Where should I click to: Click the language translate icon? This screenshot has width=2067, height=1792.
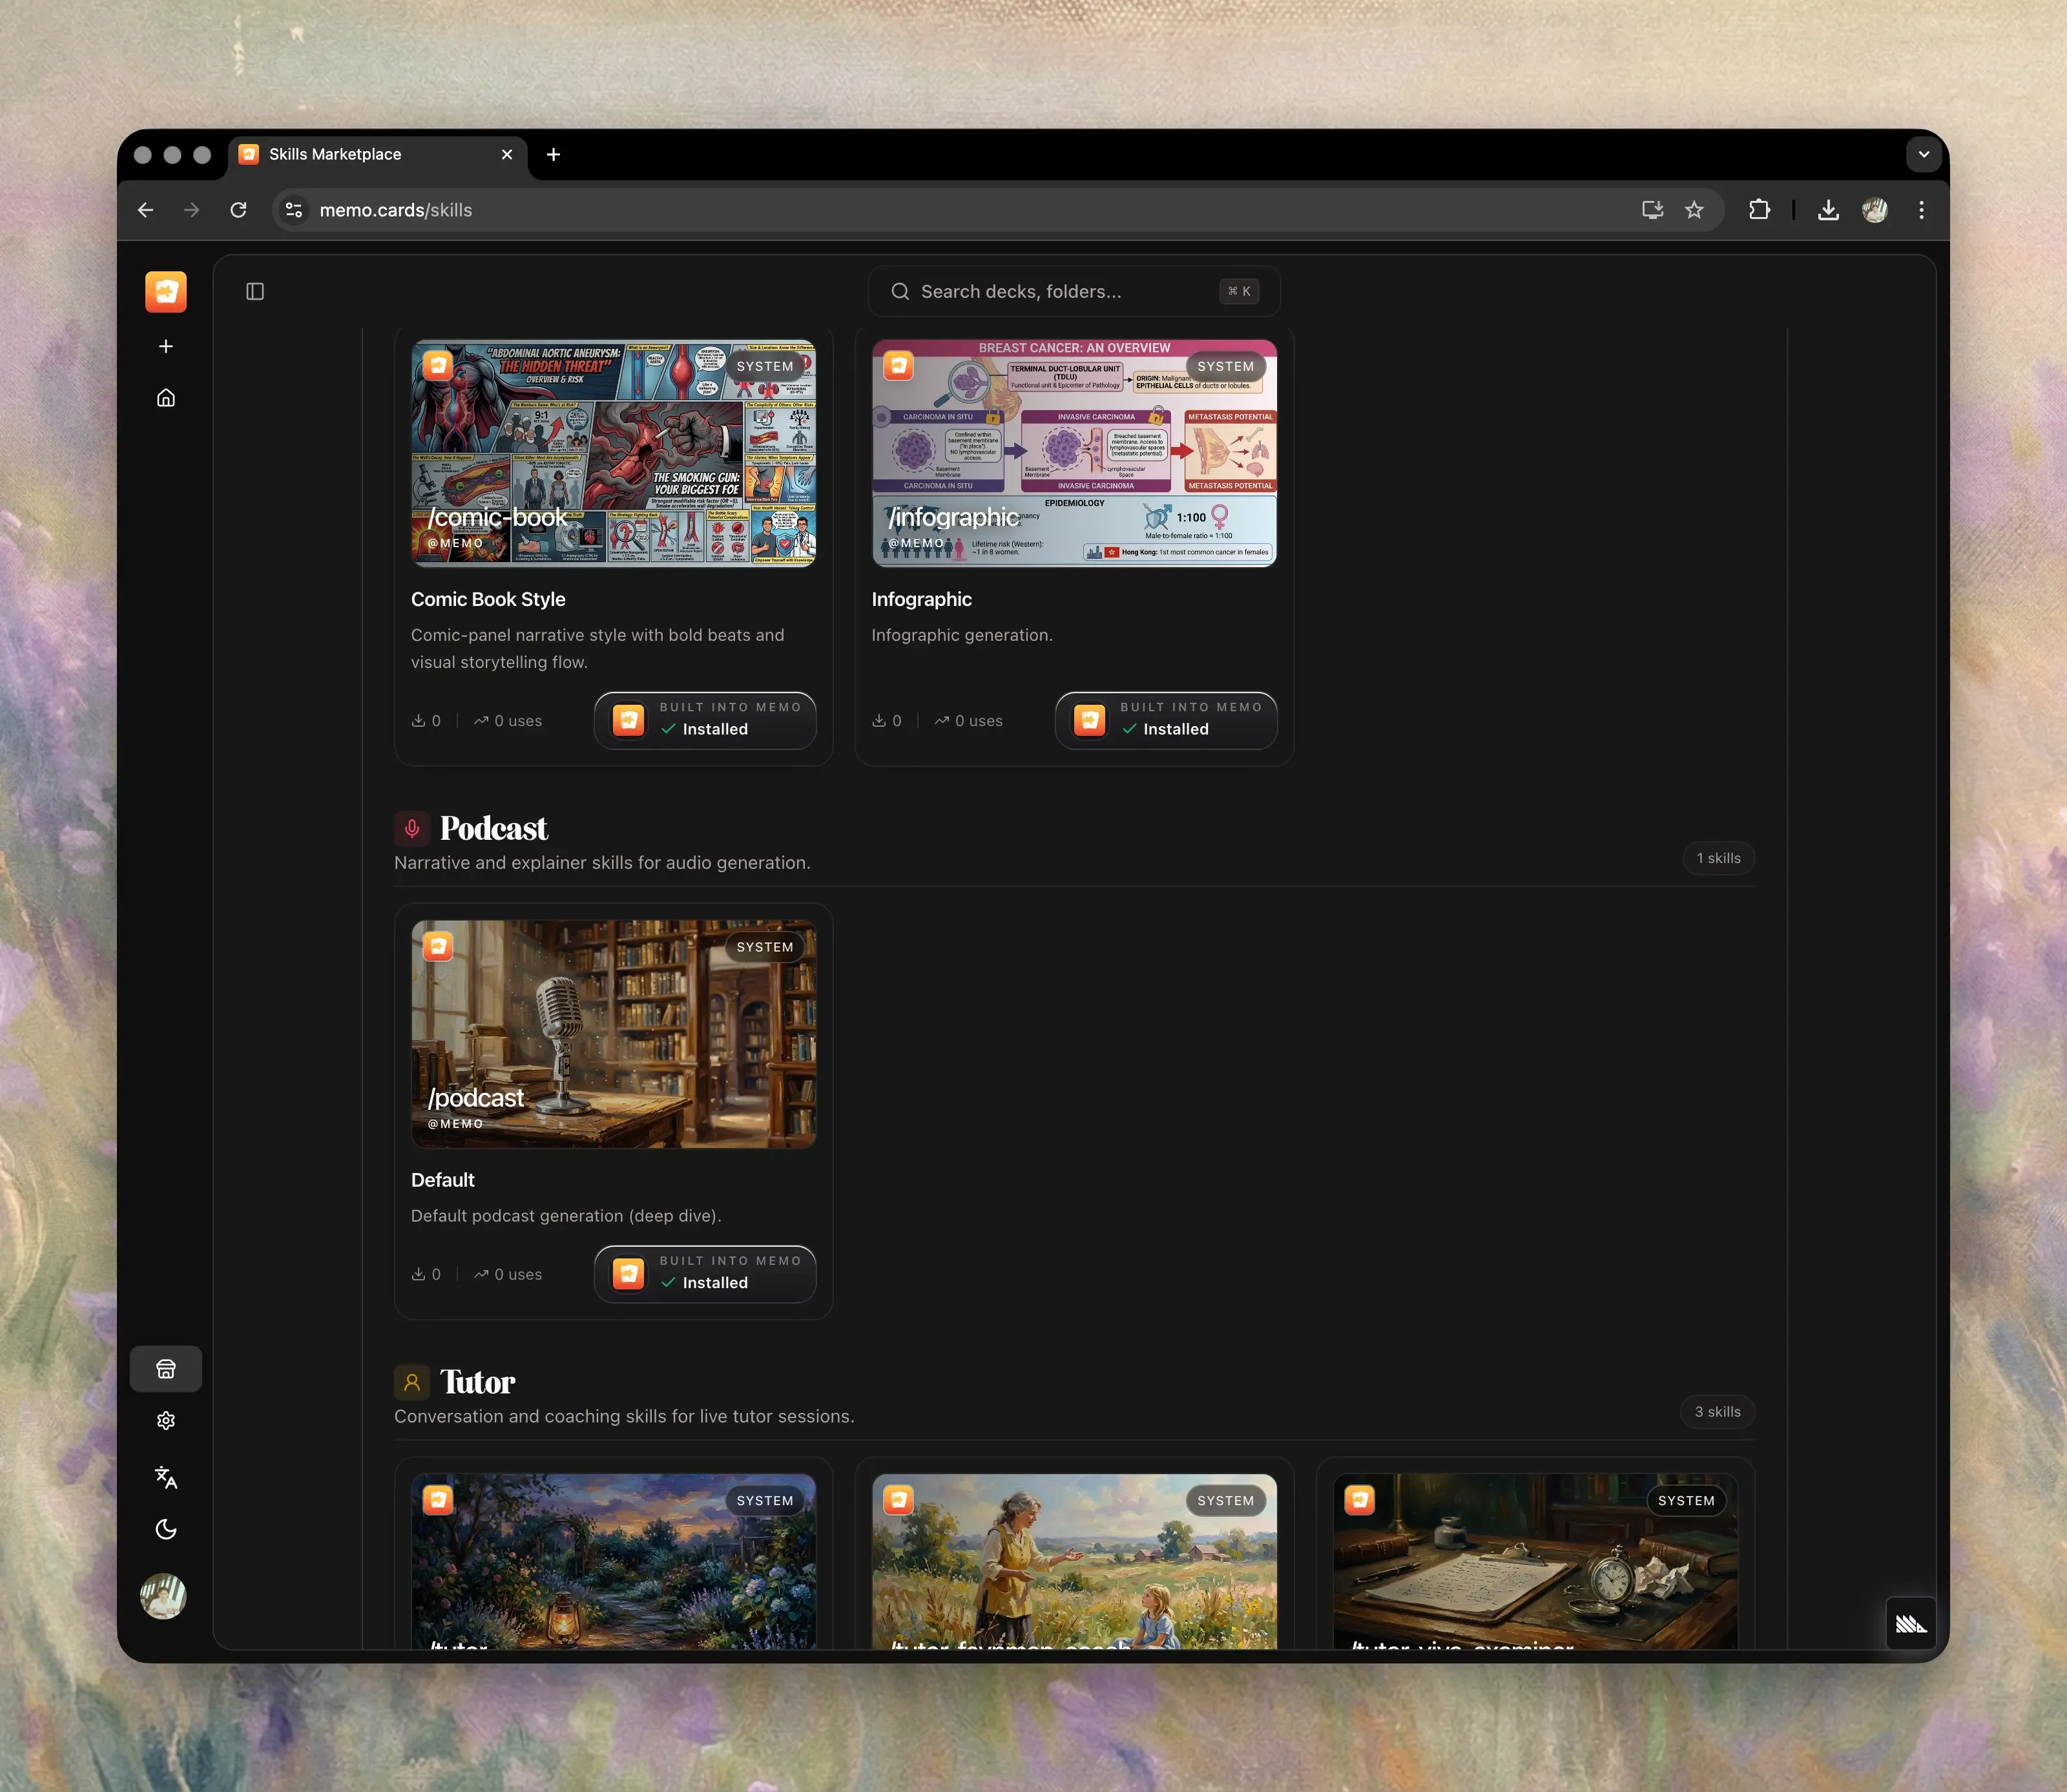166,1477
